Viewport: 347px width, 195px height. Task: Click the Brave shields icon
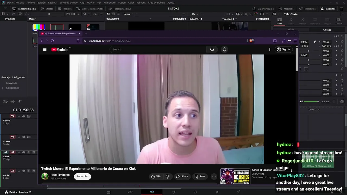tap(251, 41)
